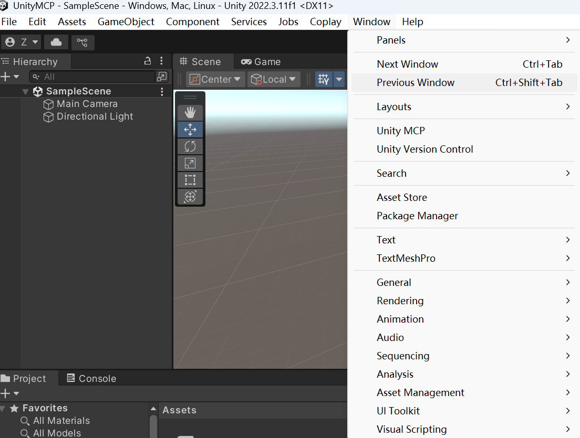Open the Center pivot dropdown
The height and width of the screenshot is (438, 580).
click(215, 79)
